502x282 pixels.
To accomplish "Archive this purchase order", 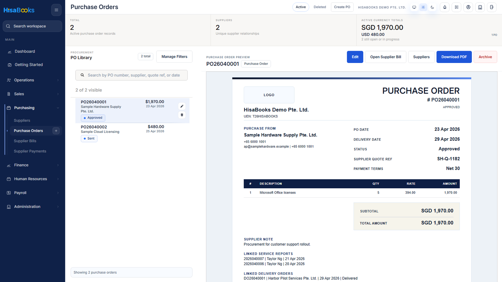I will tap(485, 57).
